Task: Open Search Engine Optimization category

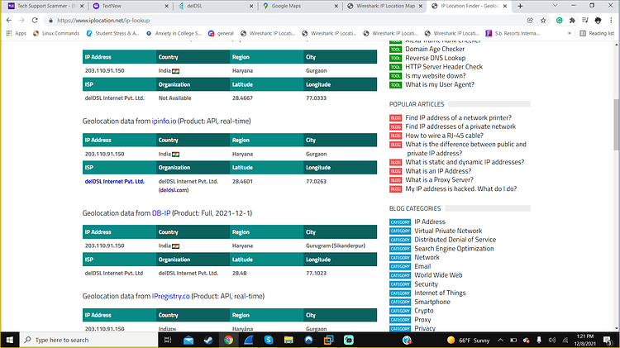Action: (454, 248)
